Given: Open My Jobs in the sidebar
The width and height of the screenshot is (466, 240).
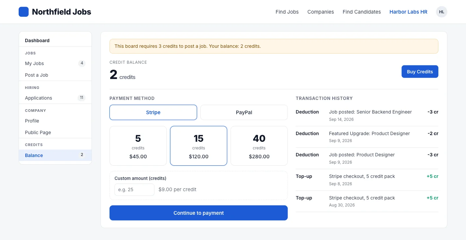Looking at the screenshot, I should pyautogui.click(x=55, y=63).
